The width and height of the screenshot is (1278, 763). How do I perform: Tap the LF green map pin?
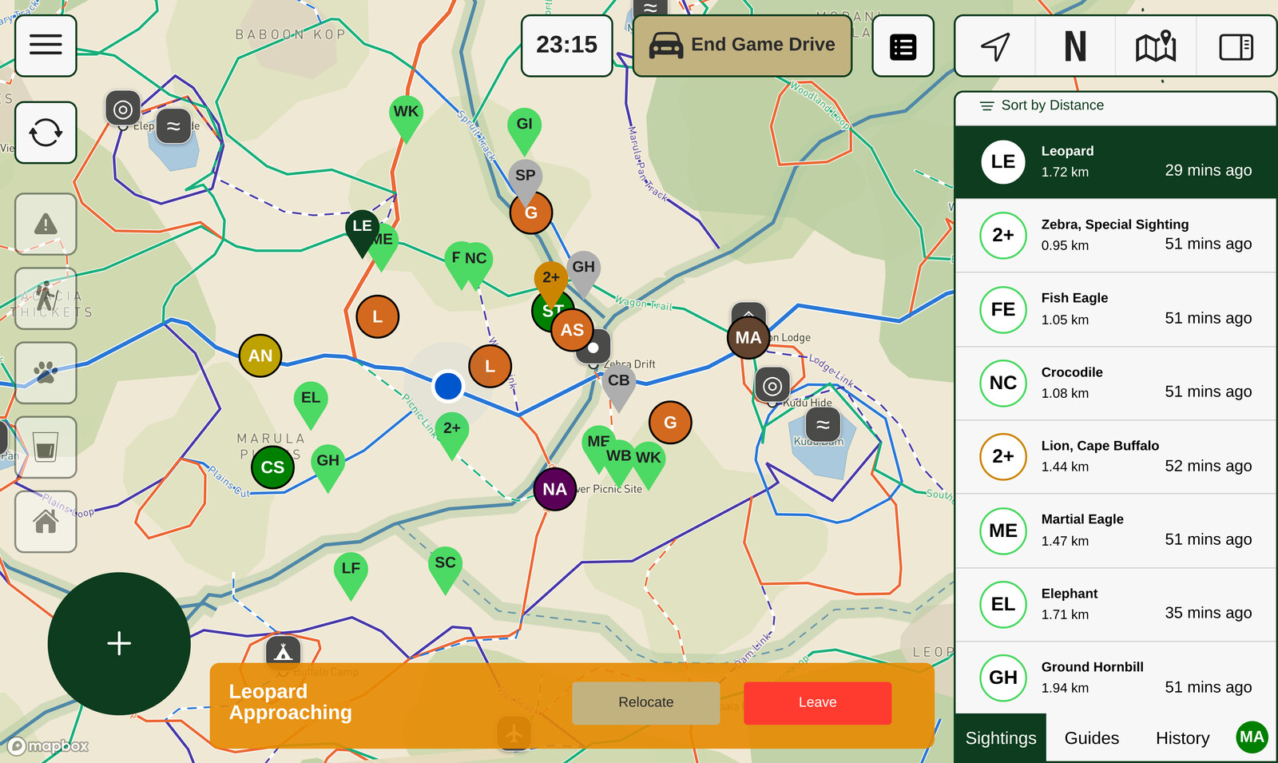[351, 570]
